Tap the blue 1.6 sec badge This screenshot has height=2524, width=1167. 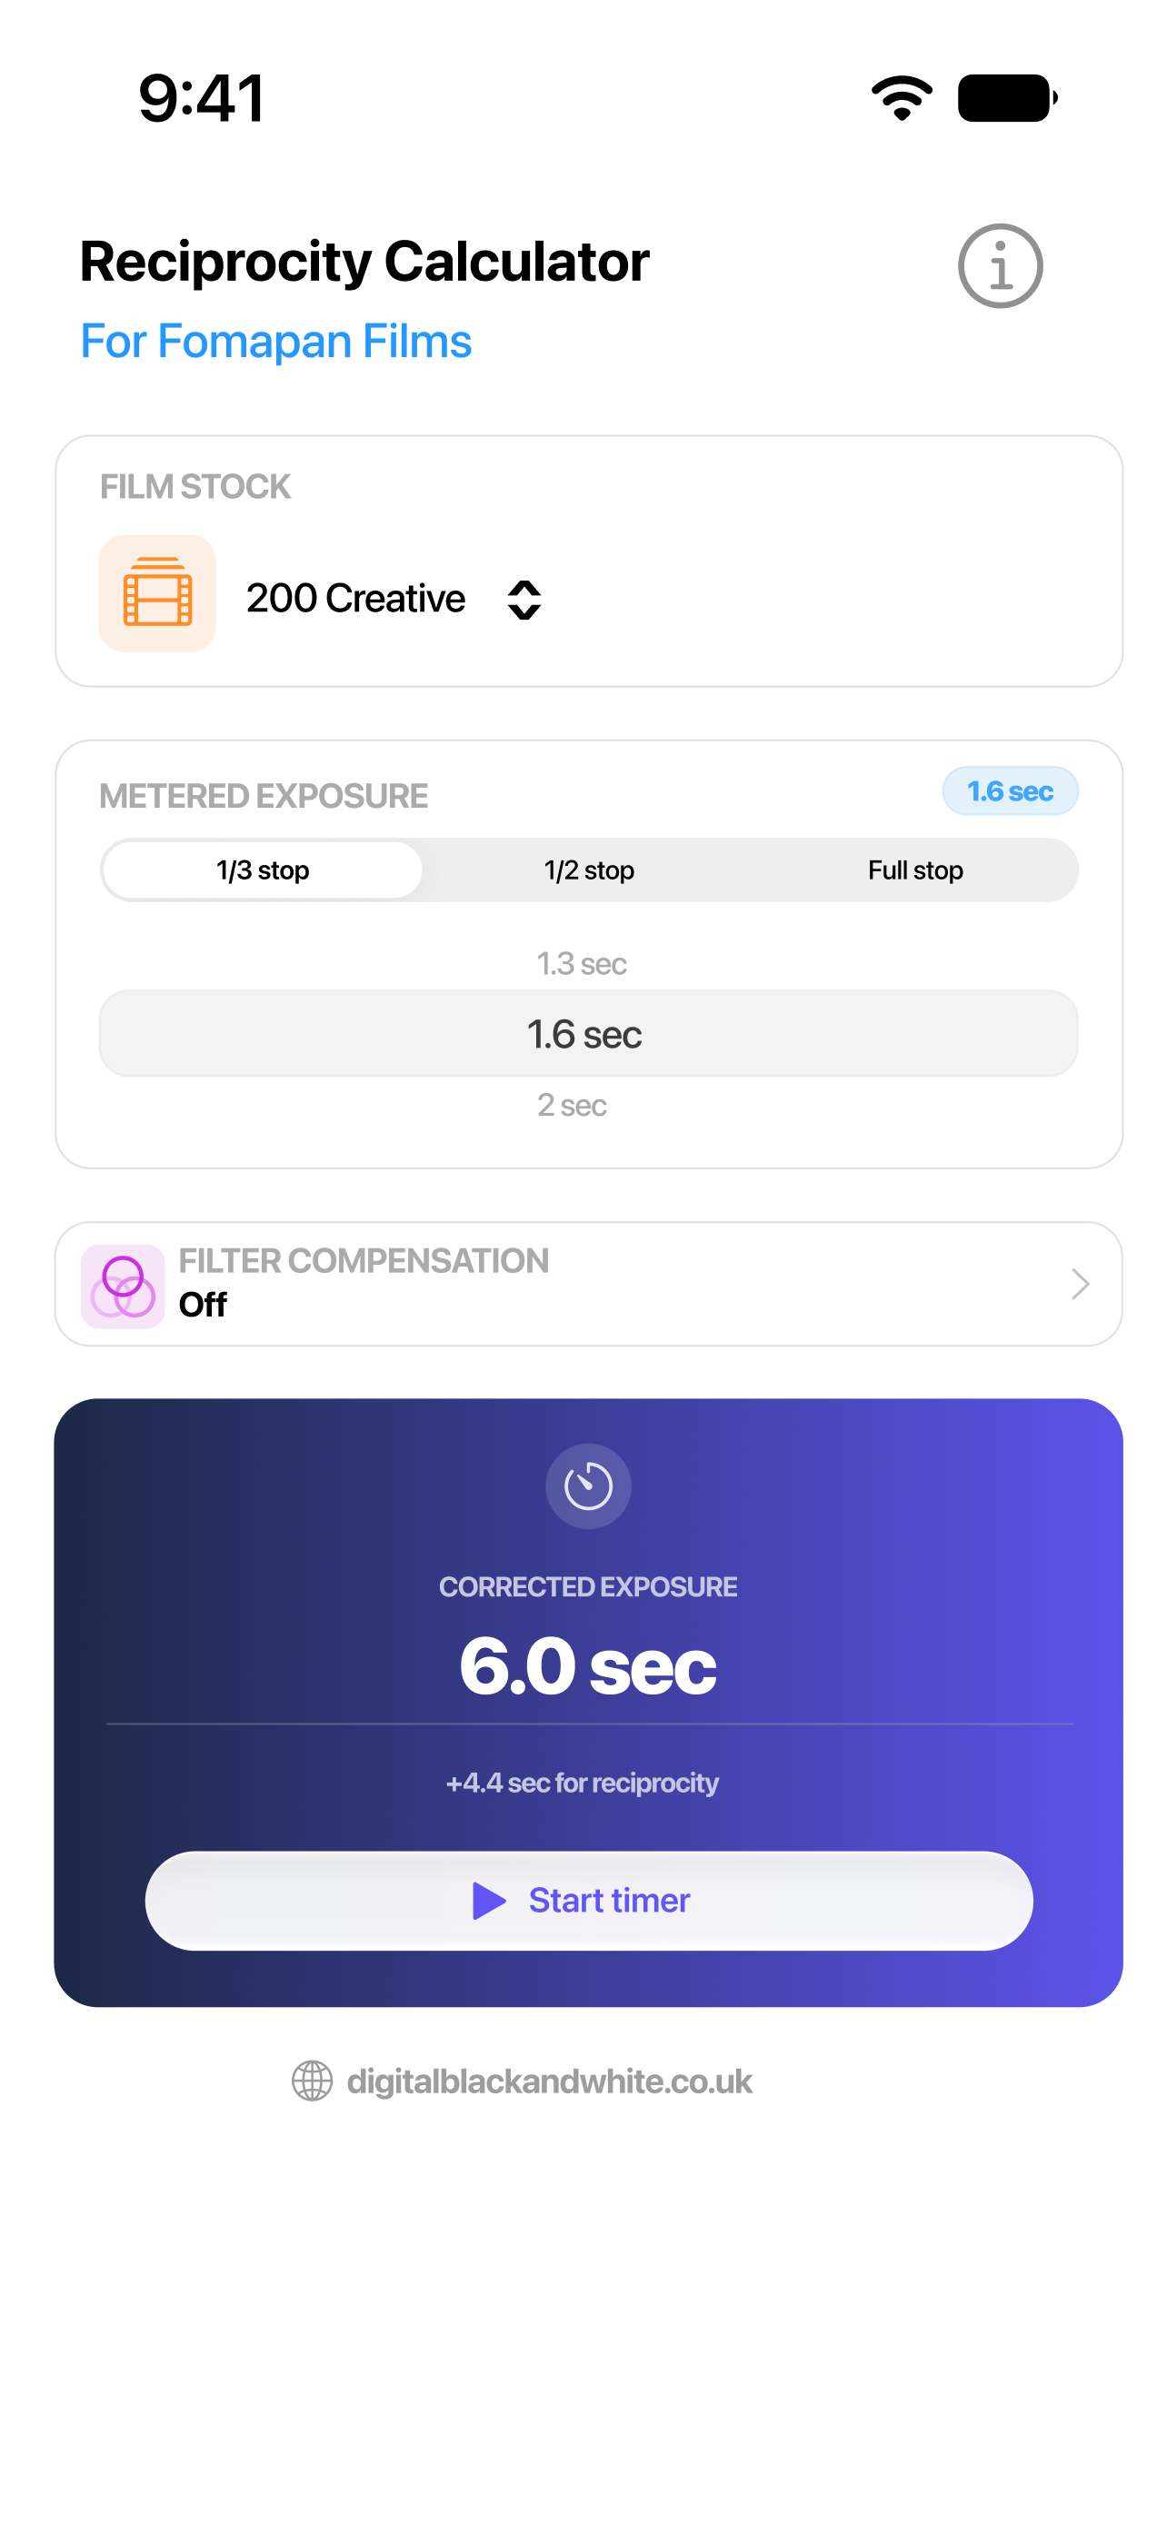pyautogui.click(x=1011, y=790)
